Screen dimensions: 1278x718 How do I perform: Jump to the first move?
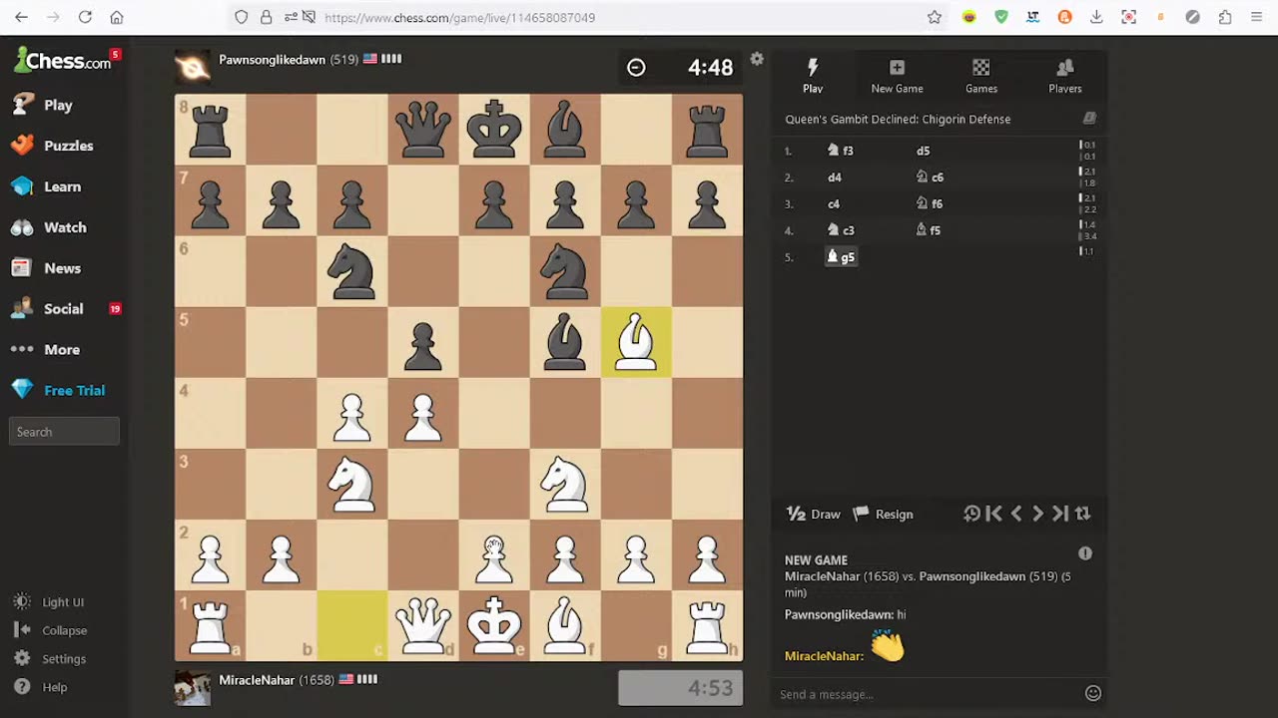pyautogui.click(x=993, y=514)
